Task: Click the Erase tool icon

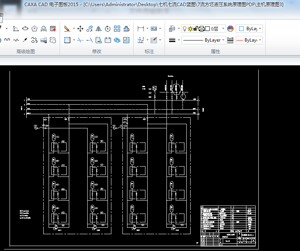Action: click(67, 29)
